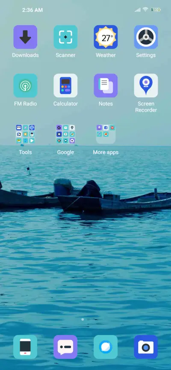This screenshot has width=171, height=370.
Task: Open the Google folder
Action: (65, 134)
